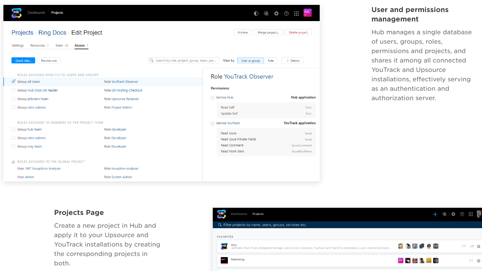Screen dimensions: 482x271
Task: Click the Grant role button
Action: 23,61
